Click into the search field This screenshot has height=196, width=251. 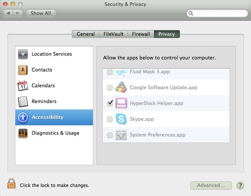[x=217, y=13]
